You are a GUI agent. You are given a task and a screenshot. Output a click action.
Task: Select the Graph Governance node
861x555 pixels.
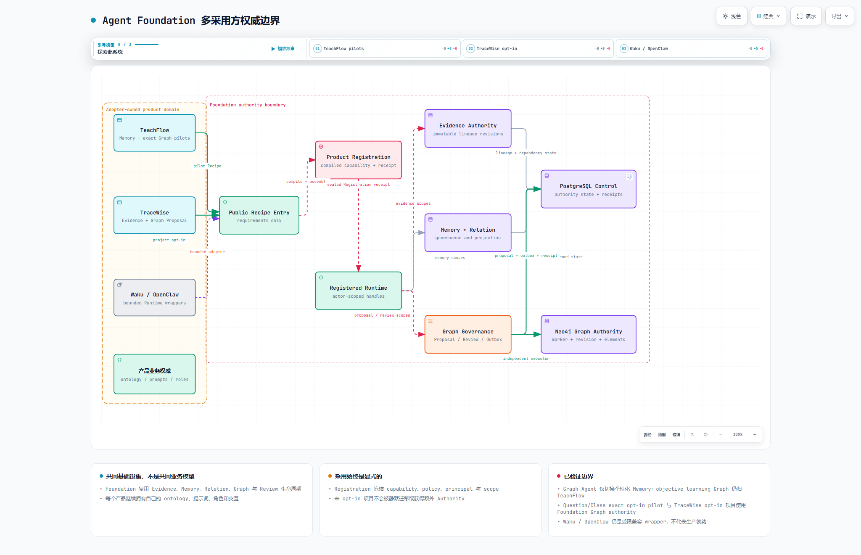[468, 334]
